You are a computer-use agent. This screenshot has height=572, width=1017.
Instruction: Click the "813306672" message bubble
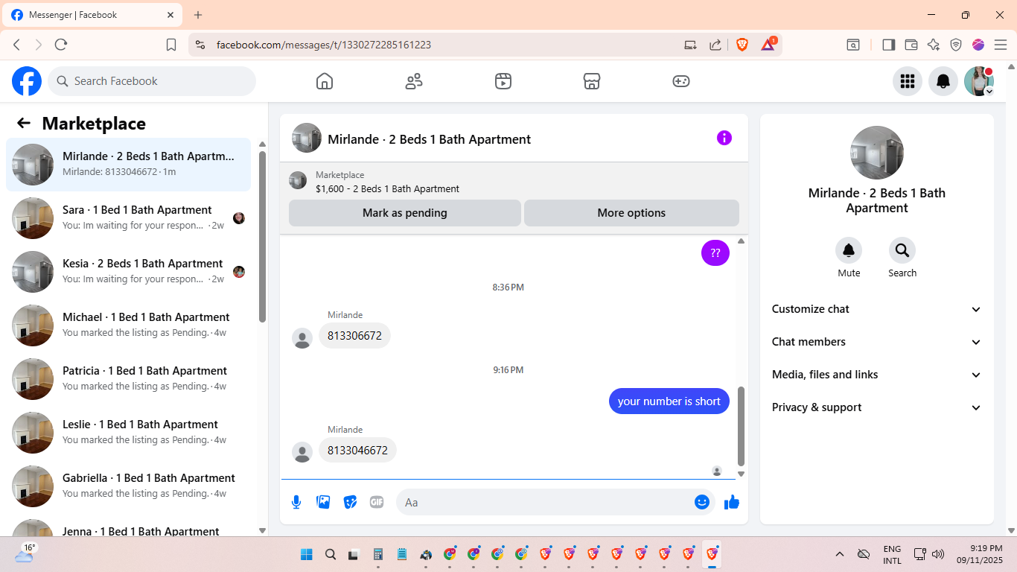tap(354, 336)
